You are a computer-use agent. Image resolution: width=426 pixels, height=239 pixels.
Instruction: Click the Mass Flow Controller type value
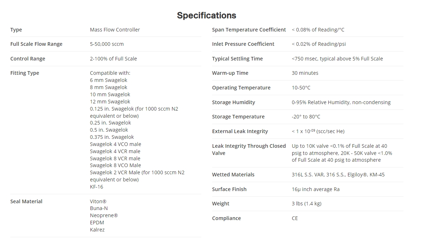coord(115,30)
